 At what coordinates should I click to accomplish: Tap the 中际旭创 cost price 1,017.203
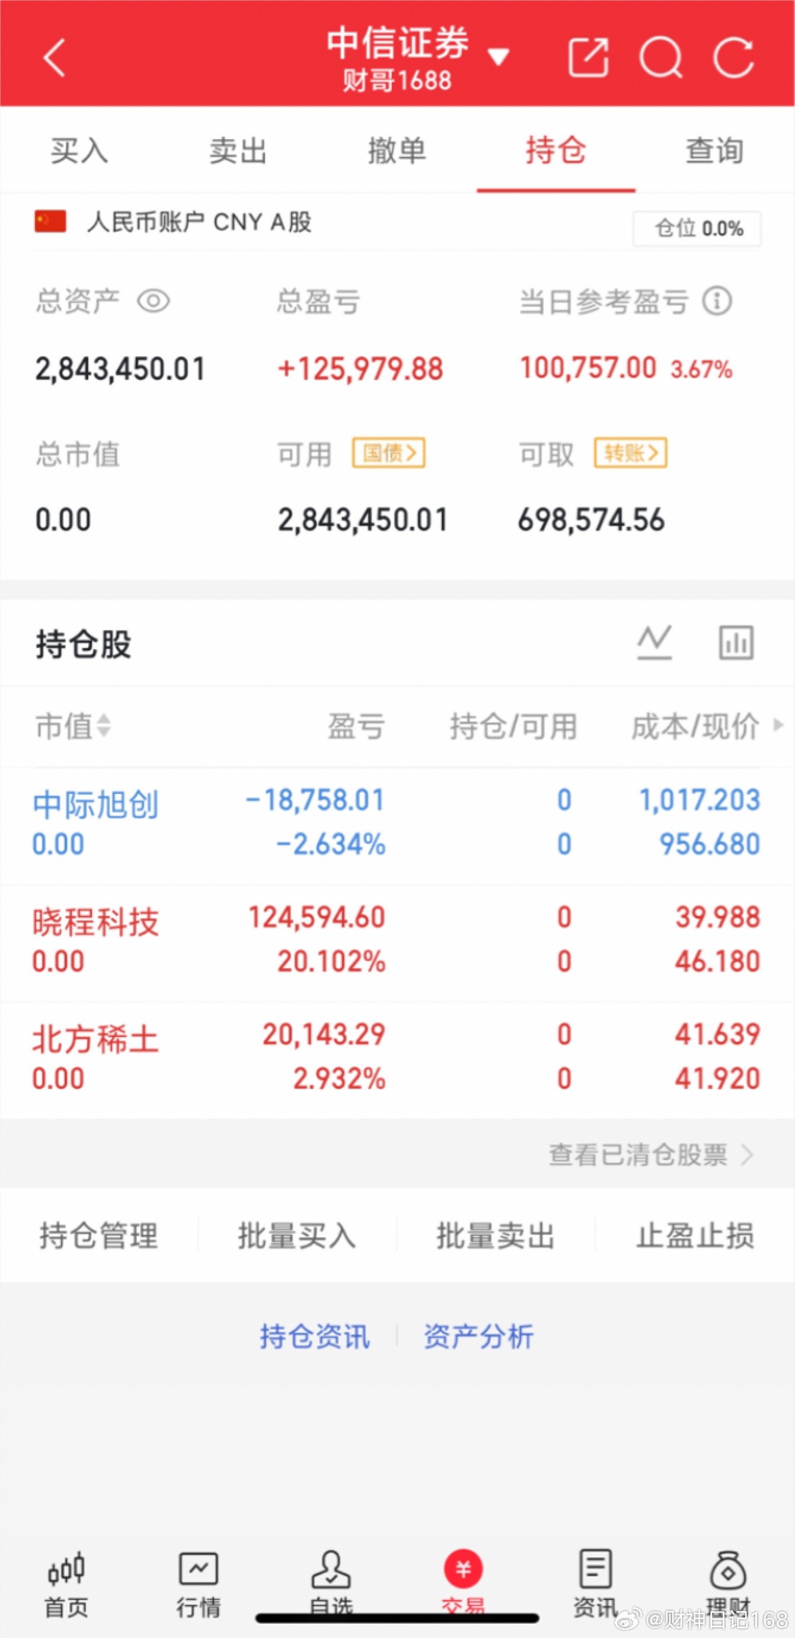click(700, 800)
